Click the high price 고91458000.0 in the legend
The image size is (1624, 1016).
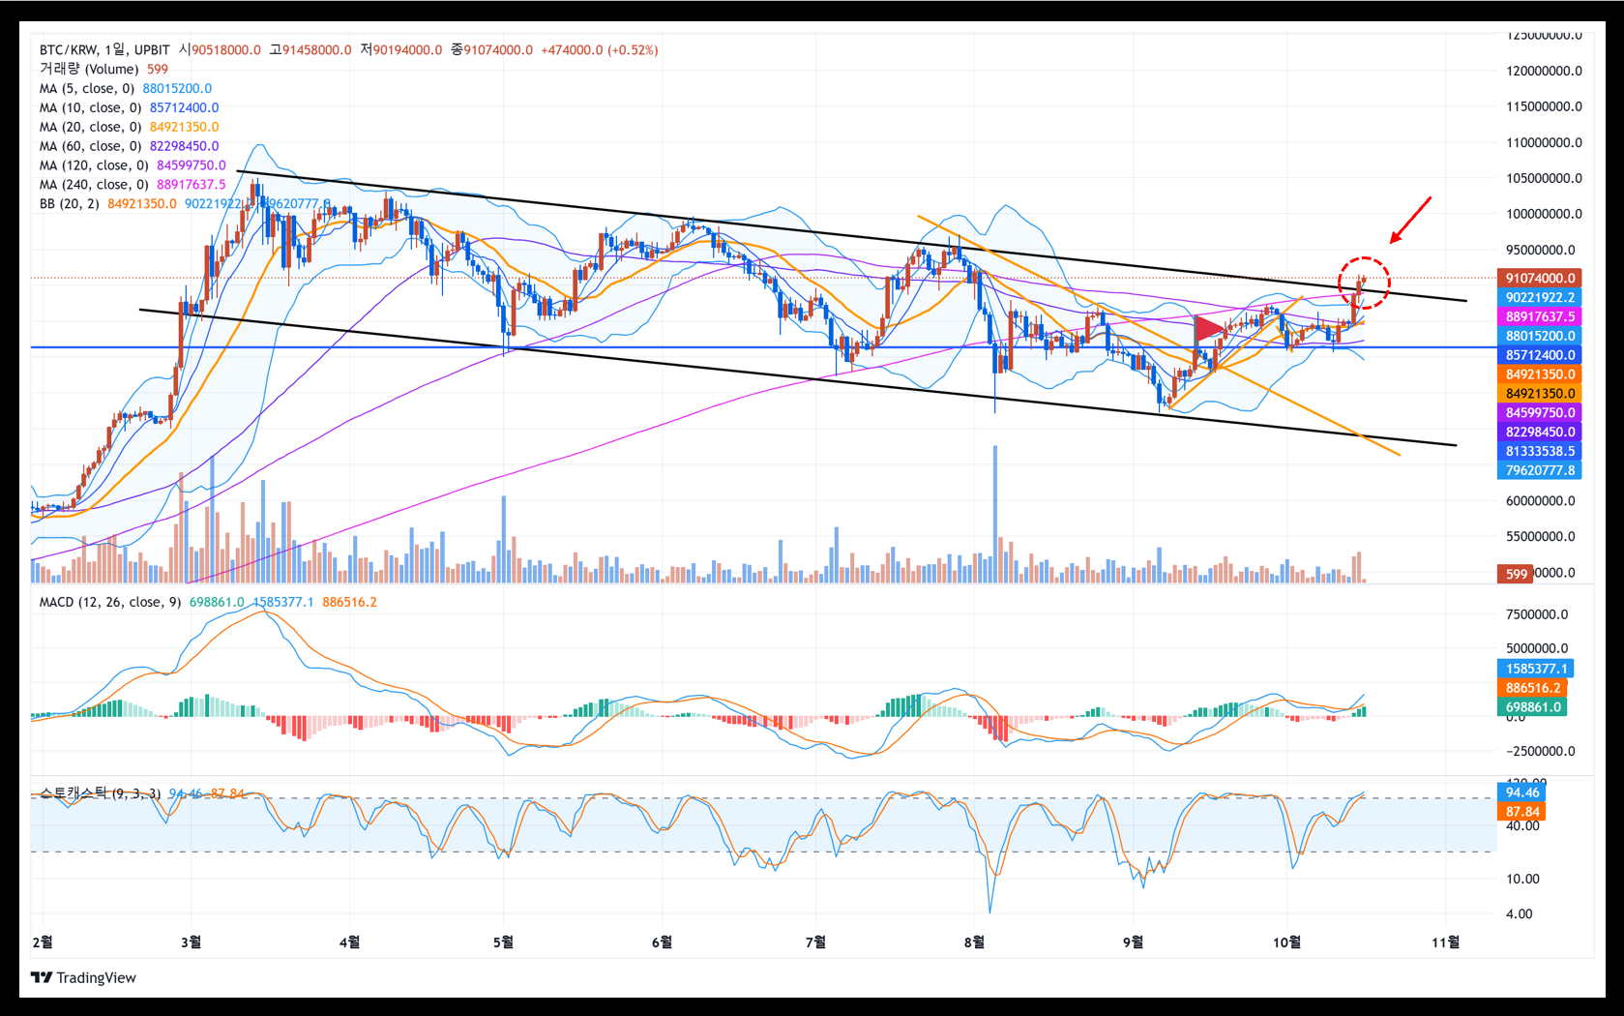[x=310, y=49]
